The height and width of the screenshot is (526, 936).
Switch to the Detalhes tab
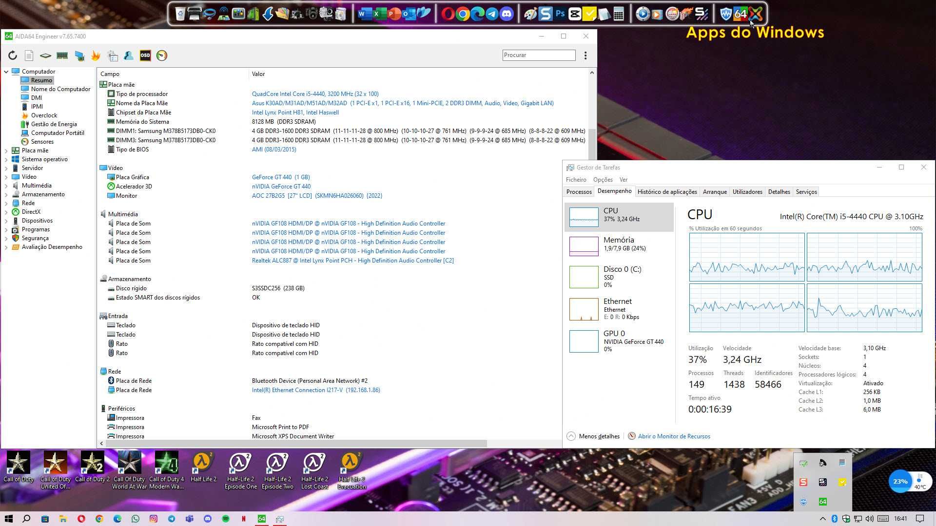coord(779,192)
